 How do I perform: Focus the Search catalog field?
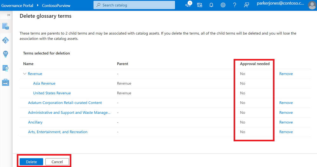click(x=134, y=5)
